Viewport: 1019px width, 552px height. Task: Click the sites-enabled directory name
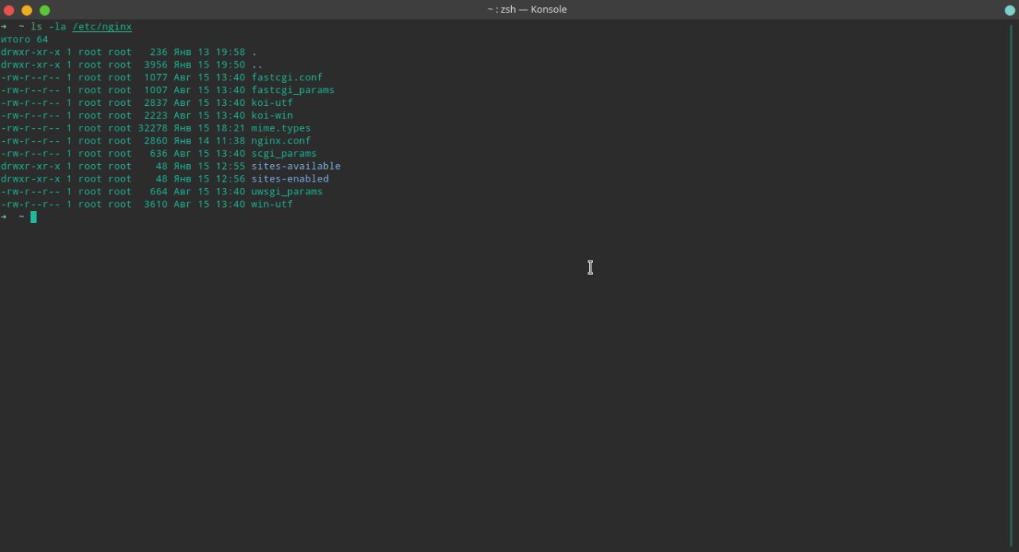[x=290, y=179]
